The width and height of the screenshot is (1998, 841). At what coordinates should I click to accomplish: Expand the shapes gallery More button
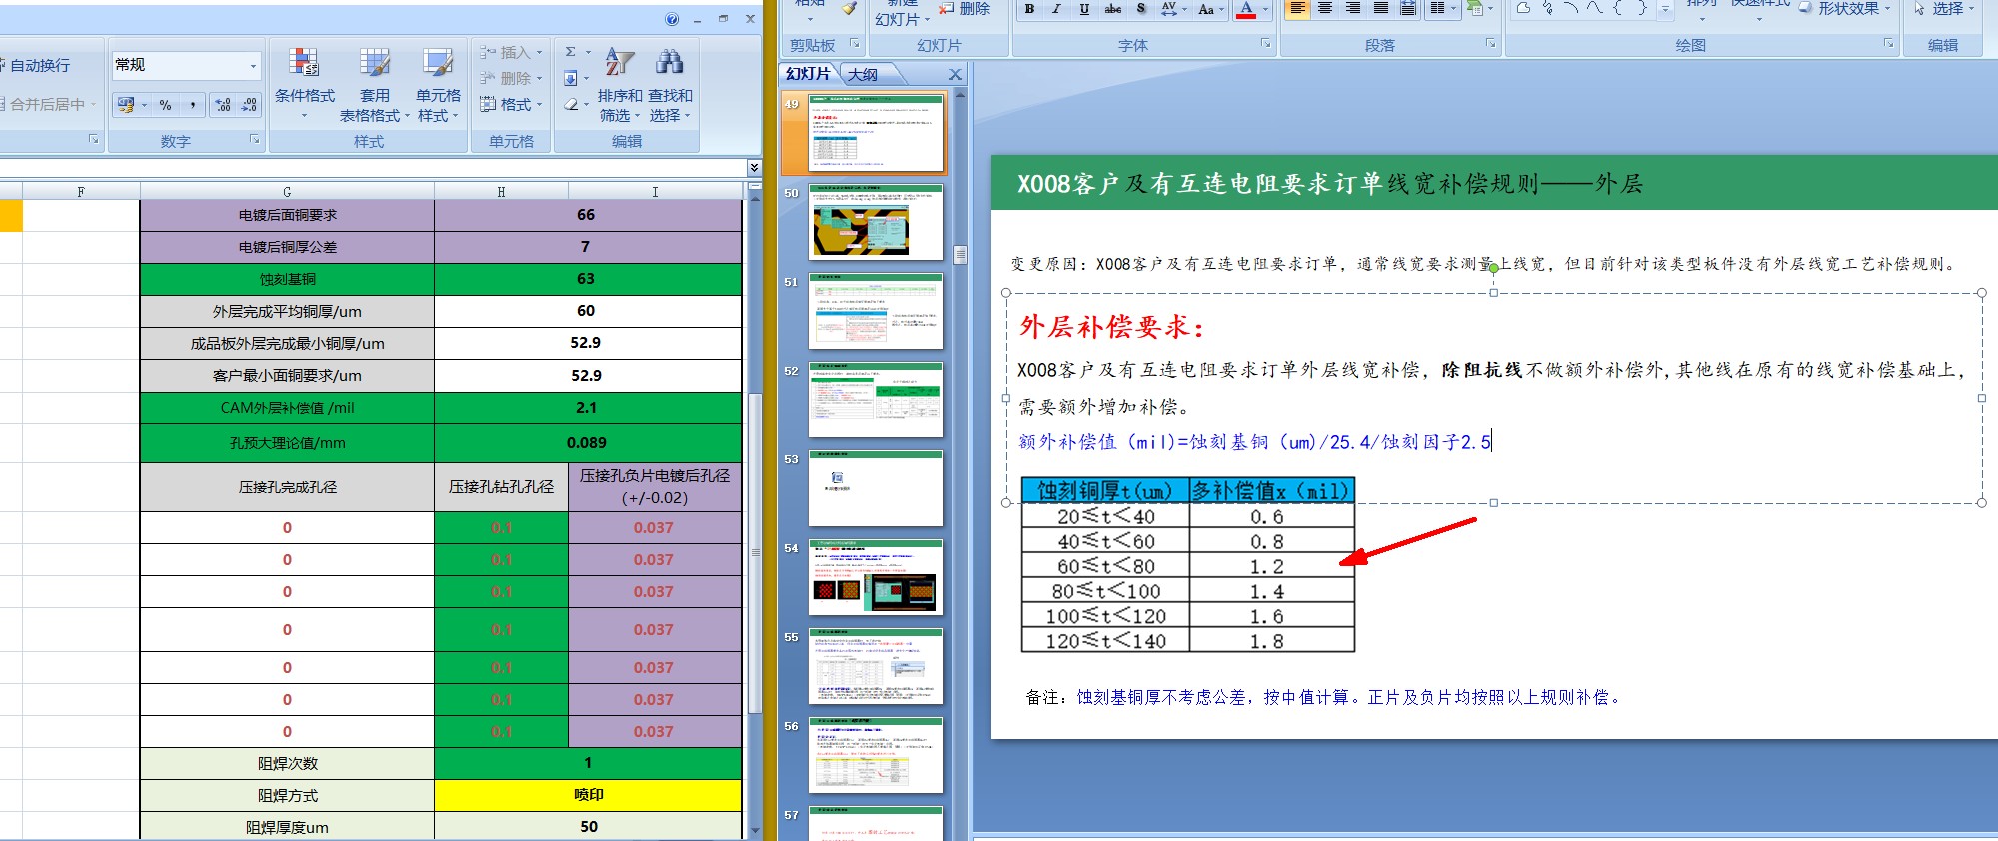[1665, 9]
